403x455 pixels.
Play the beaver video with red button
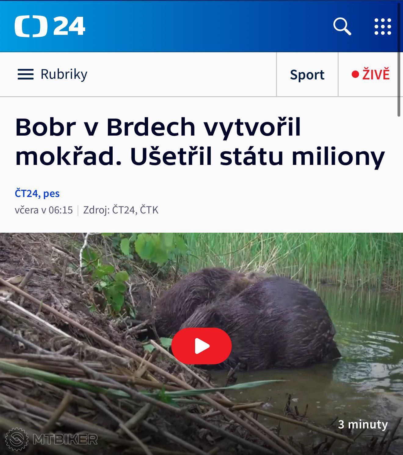(201, 346)
